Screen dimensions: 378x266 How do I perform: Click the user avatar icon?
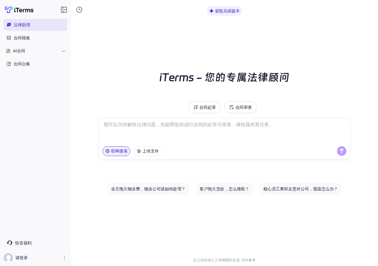point(8,258)
